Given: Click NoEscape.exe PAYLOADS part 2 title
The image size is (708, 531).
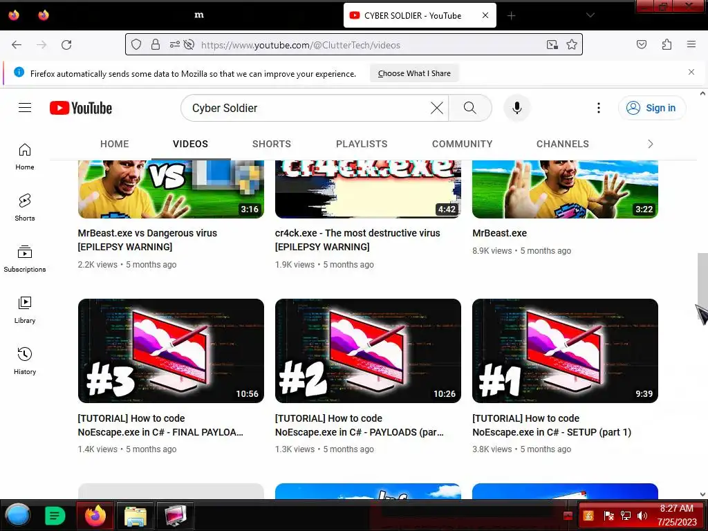Looking at the screenshot, I should tap(359, 425).
